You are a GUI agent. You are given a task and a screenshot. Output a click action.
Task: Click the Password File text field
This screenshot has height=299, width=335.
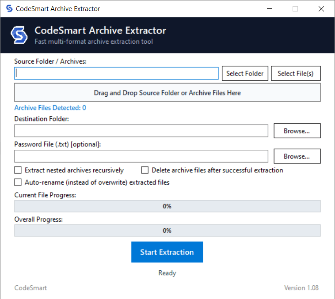point(141,156)
